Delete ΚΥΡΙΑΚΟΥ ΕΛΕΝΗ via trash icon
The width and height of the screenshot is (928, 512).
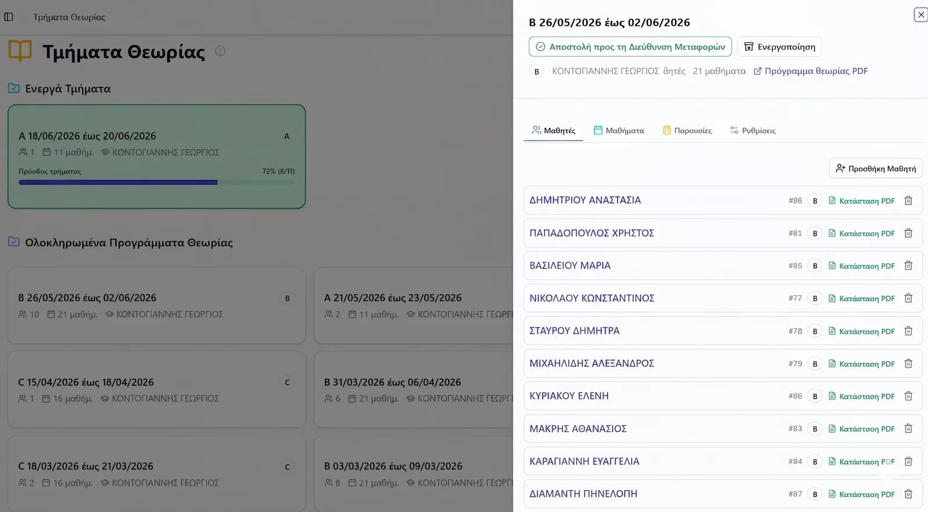pyautogui.click(x=908, y=396)
